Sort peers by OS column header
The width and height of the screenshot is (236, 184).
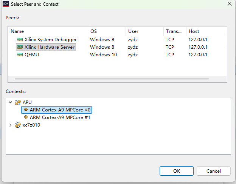[107, 31]
